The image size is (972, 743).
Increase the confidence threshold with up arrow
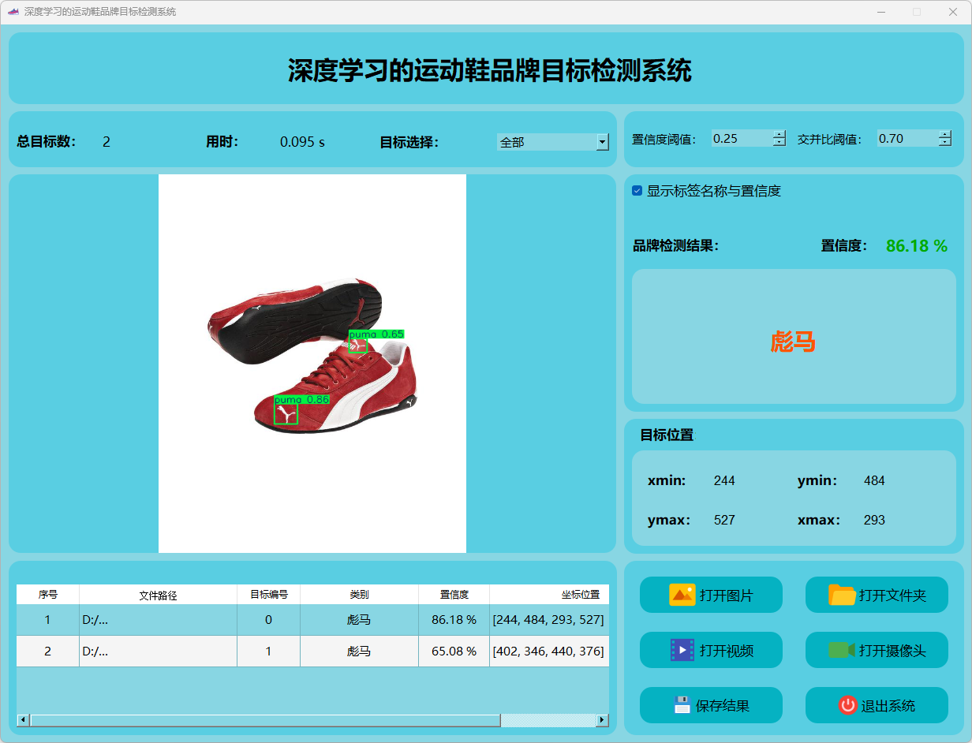779,134
